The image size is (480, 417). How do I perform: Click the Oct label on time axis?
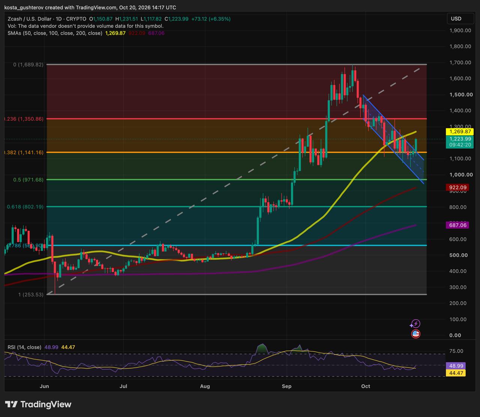click(366, 386)
